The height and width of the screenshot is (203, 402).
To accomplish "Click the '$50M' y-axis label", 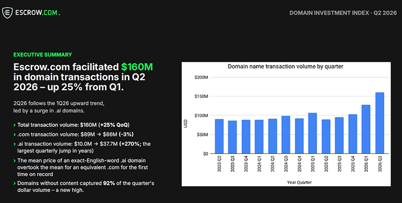I will click(x=202, y=134).
